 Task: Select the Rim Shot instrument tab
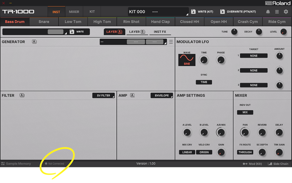click(131, 22)
